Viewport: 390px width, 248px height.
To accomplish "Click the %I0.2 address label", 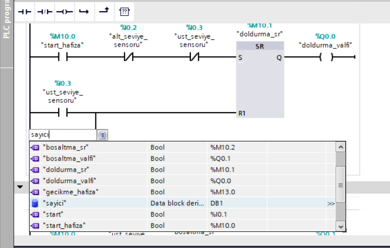I will (x=128, y=28).
